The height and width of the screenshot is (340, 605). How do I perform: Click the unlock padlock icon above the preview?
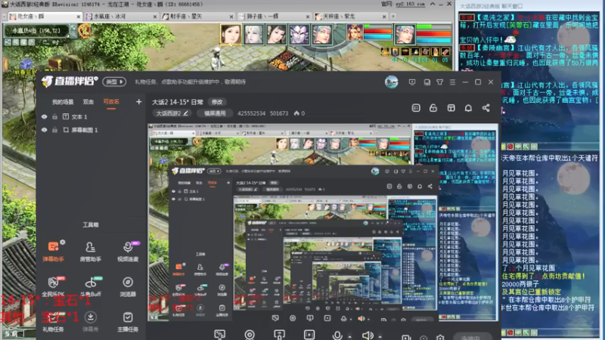click(433, 108)
